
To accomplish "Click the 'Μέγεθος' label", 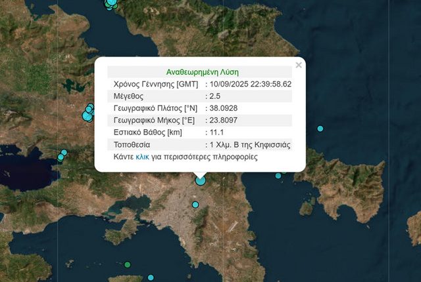I will coord(129,96).
